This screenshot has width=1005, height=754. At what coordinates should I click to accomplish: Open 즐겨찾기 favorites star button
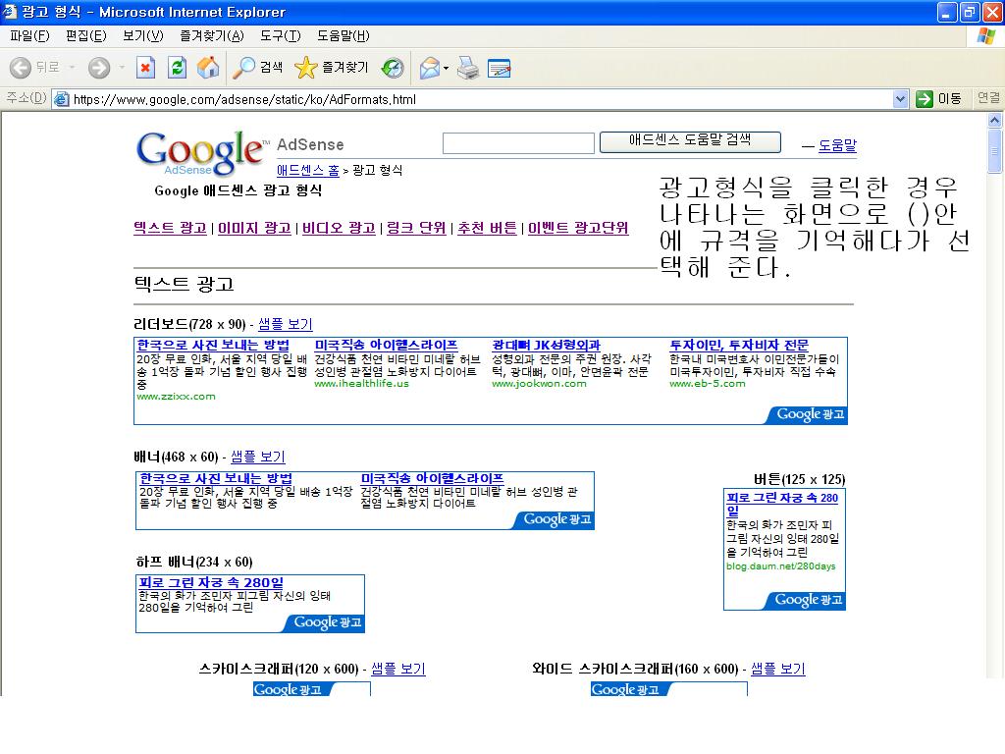click(332, 68)
